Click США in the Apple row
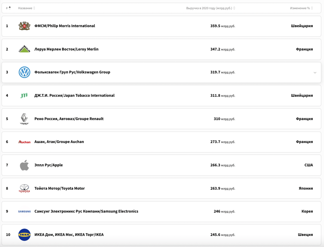 pyautogui.click(x=309, y=165)
